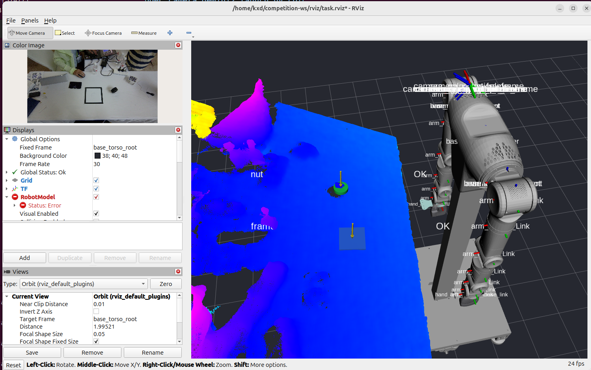
Task: Click the Global Status green checkmark icon
Action: [x=15, y=172]
